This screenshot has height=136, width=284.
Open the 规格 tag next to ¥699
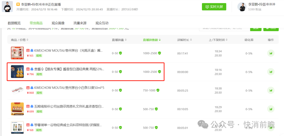click(x=39, y=111)
